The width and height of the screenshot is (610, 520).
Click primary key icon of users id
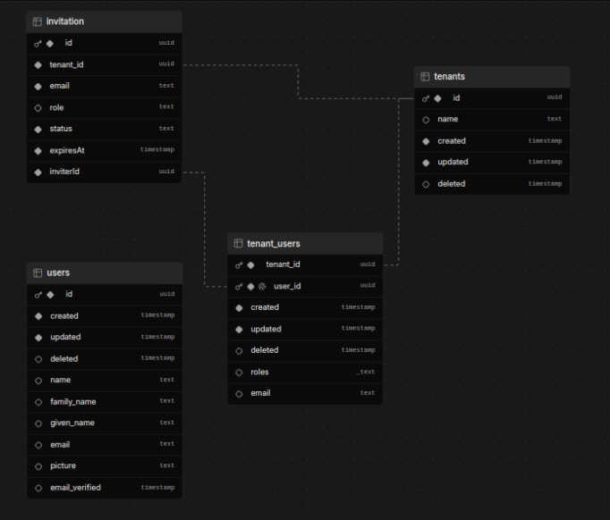38,295
